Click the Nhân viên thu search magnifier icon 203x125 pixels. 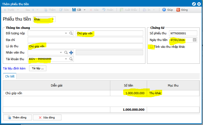[66, 52]
